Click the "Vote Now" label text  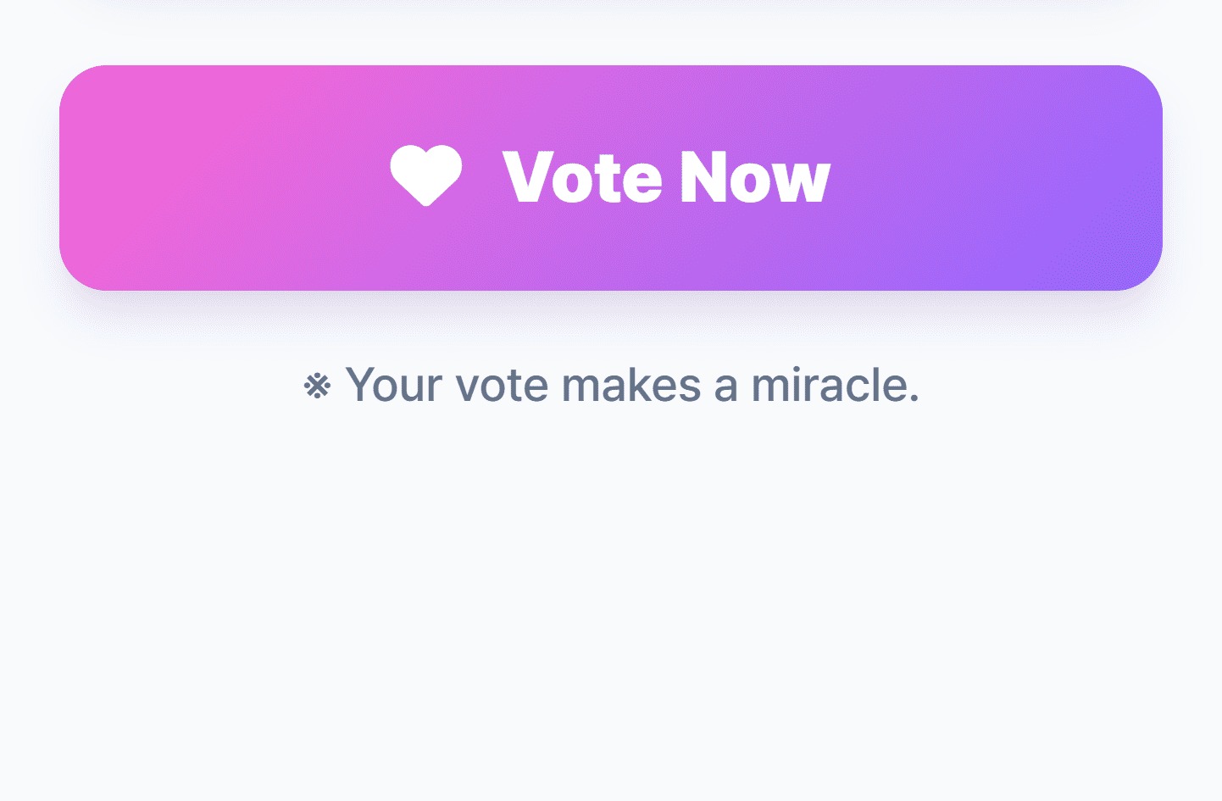666,178
